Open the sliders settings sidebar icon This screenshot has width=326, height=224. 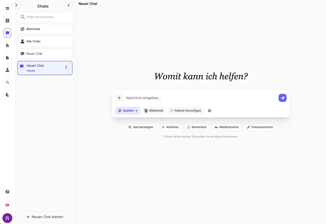(x=7, y=82)
